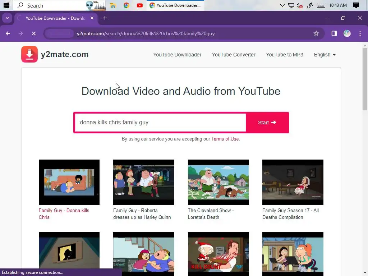Click the muted volume tray icon
Viewport: 368px width, 276px height.
pyautogui.click(x=299, y=5)
